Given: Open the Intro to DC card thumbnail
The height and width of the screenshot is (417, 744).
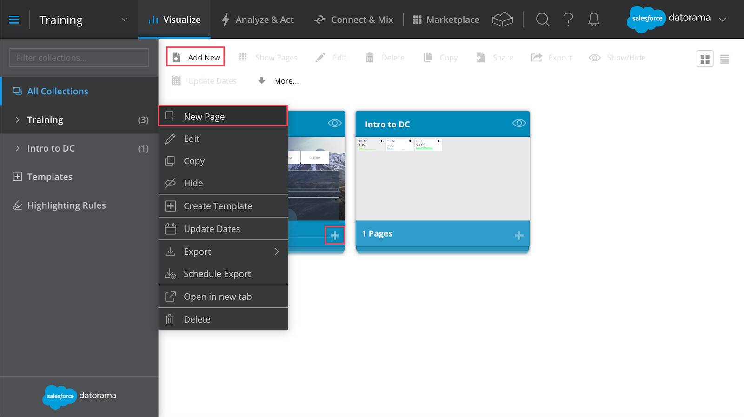Looking at the screenshot, I should [443, 179].
